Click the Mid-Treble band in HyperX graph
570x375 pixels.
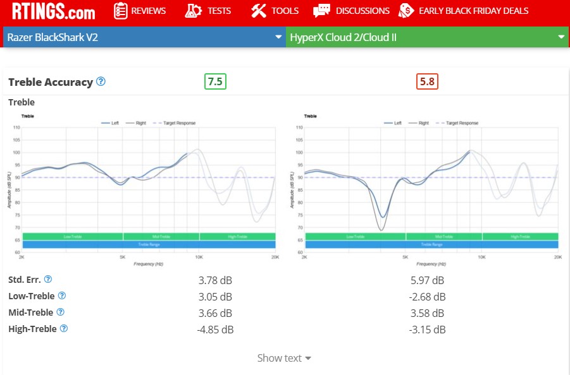(444, 237)
